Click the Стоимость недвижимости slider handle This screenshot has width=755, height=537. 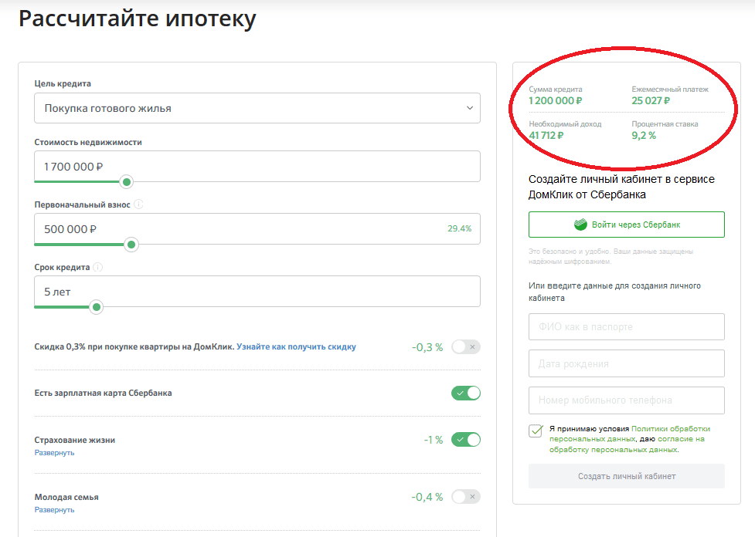pyautogui.click(x=127, y=182)
